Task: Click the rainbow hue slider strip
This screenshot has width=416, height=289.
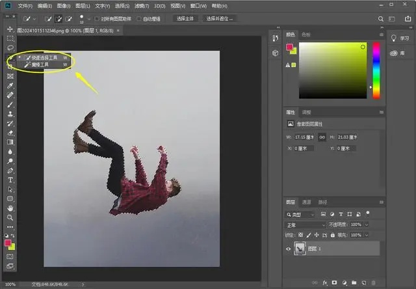Action: tap(376, 70)
